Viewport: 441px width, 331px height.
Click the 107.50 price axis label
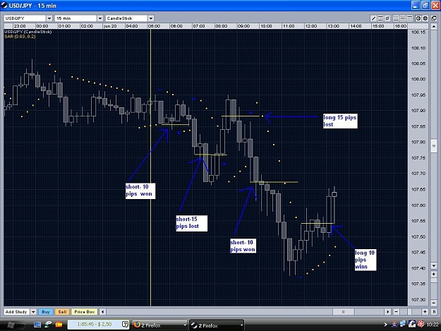[x=418, y=237]
